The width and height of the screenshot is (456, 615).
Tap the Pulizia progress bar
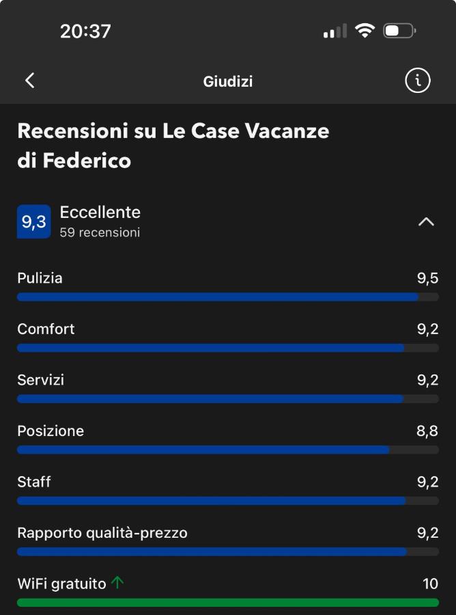[x=228, y=297]
